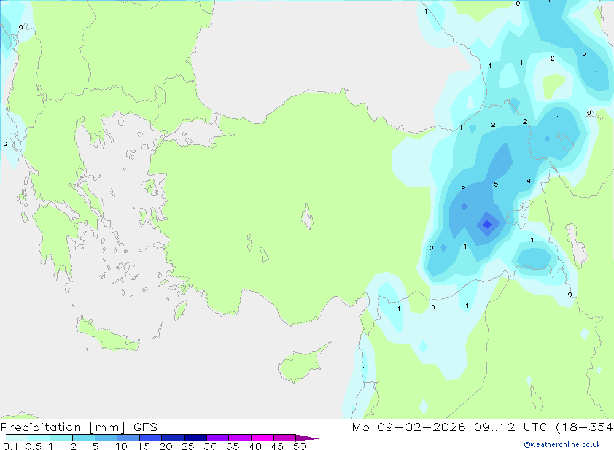Click the above-50 mm arrow tip of legend

point(307,438)
